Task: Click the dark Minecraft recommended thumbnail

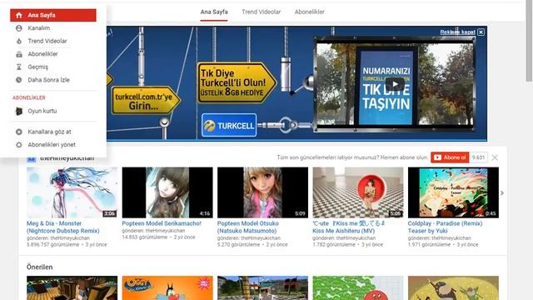Action: click(x=72, y=288)
